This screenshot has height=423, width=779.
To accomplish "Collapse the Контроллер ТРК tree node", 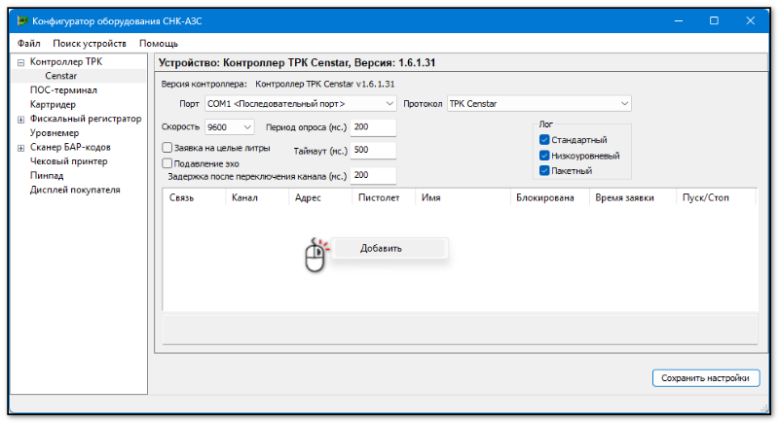I will [x=20, y=62].
